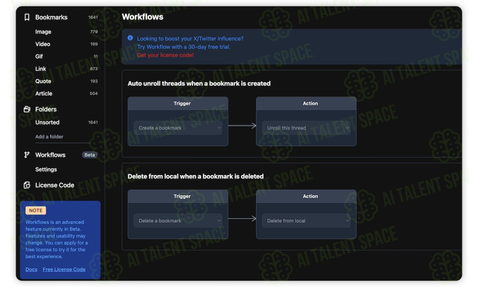
Task: Open Workflows Settings
Action: tap(46, 169)
